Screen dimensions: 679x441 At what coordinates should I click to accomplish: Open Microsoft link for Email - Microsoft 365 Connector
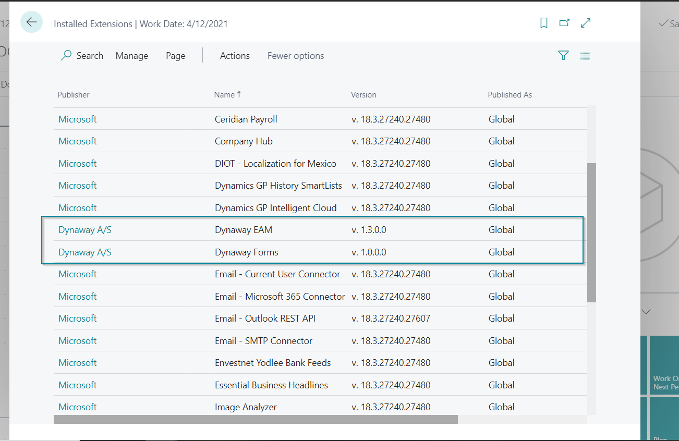point(78,297)
